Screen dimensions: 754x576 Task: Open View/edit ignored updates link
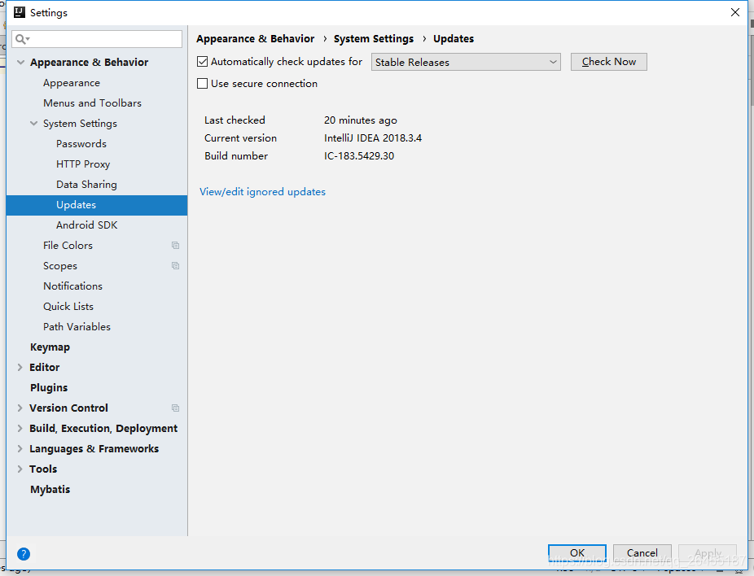[262, 192]
